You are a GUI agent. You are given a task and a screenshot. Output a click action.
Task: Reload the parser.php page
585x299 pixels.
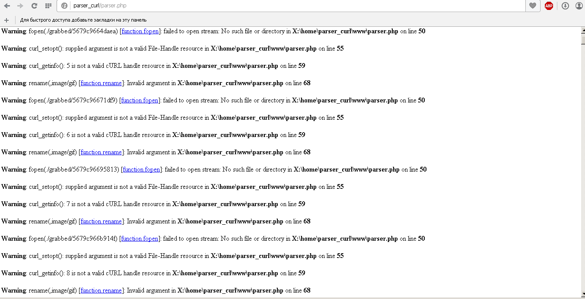pos(34,6)
